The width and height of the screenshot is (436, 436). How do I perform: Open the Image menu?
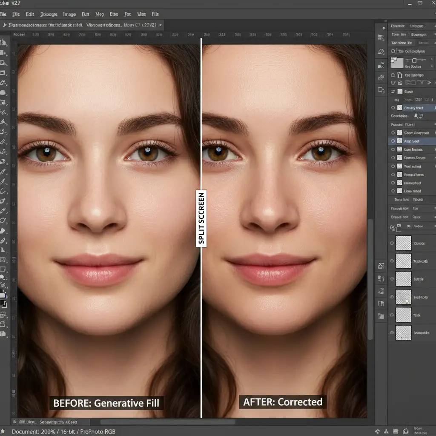point(69,14)
